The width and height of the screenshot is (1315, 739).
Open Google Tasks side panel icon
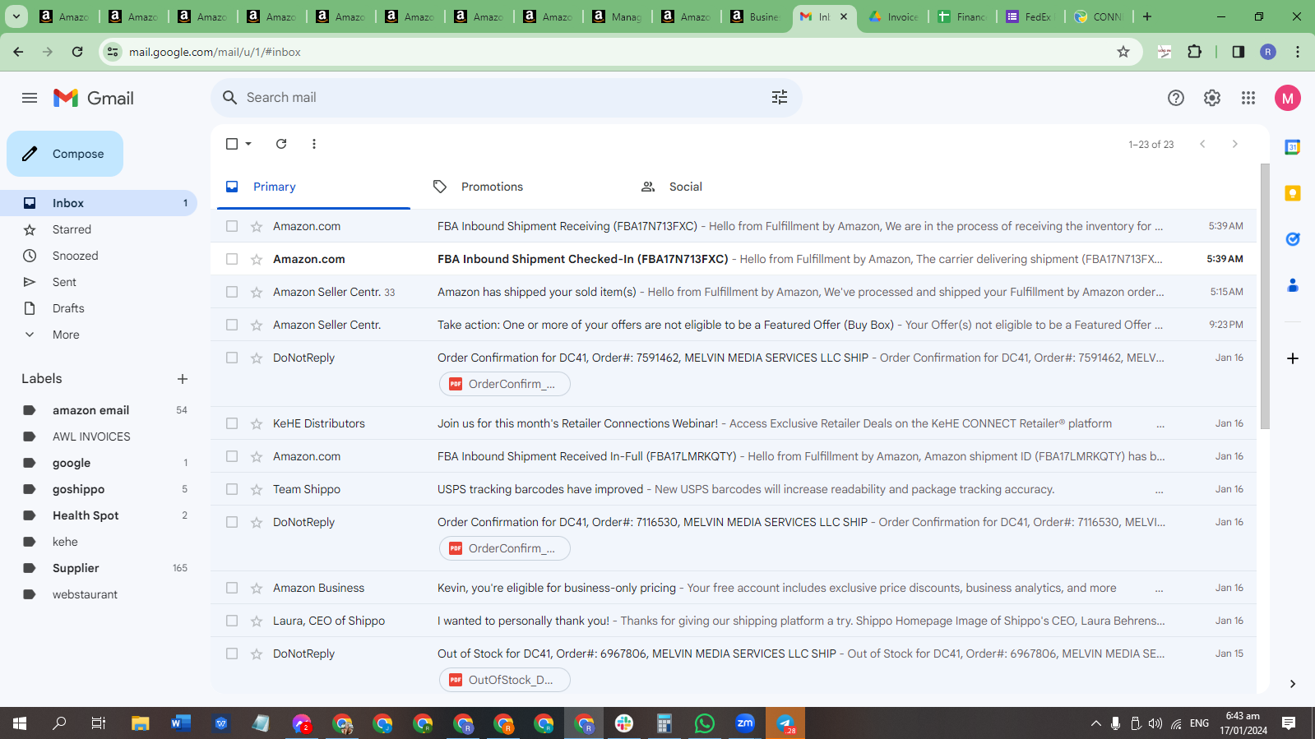1293,239
